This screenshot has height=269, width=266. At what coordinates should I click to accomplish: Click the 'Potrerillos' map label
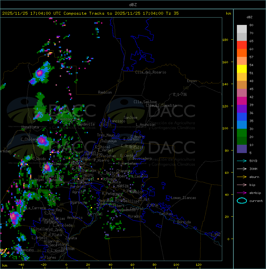(53, 176)
